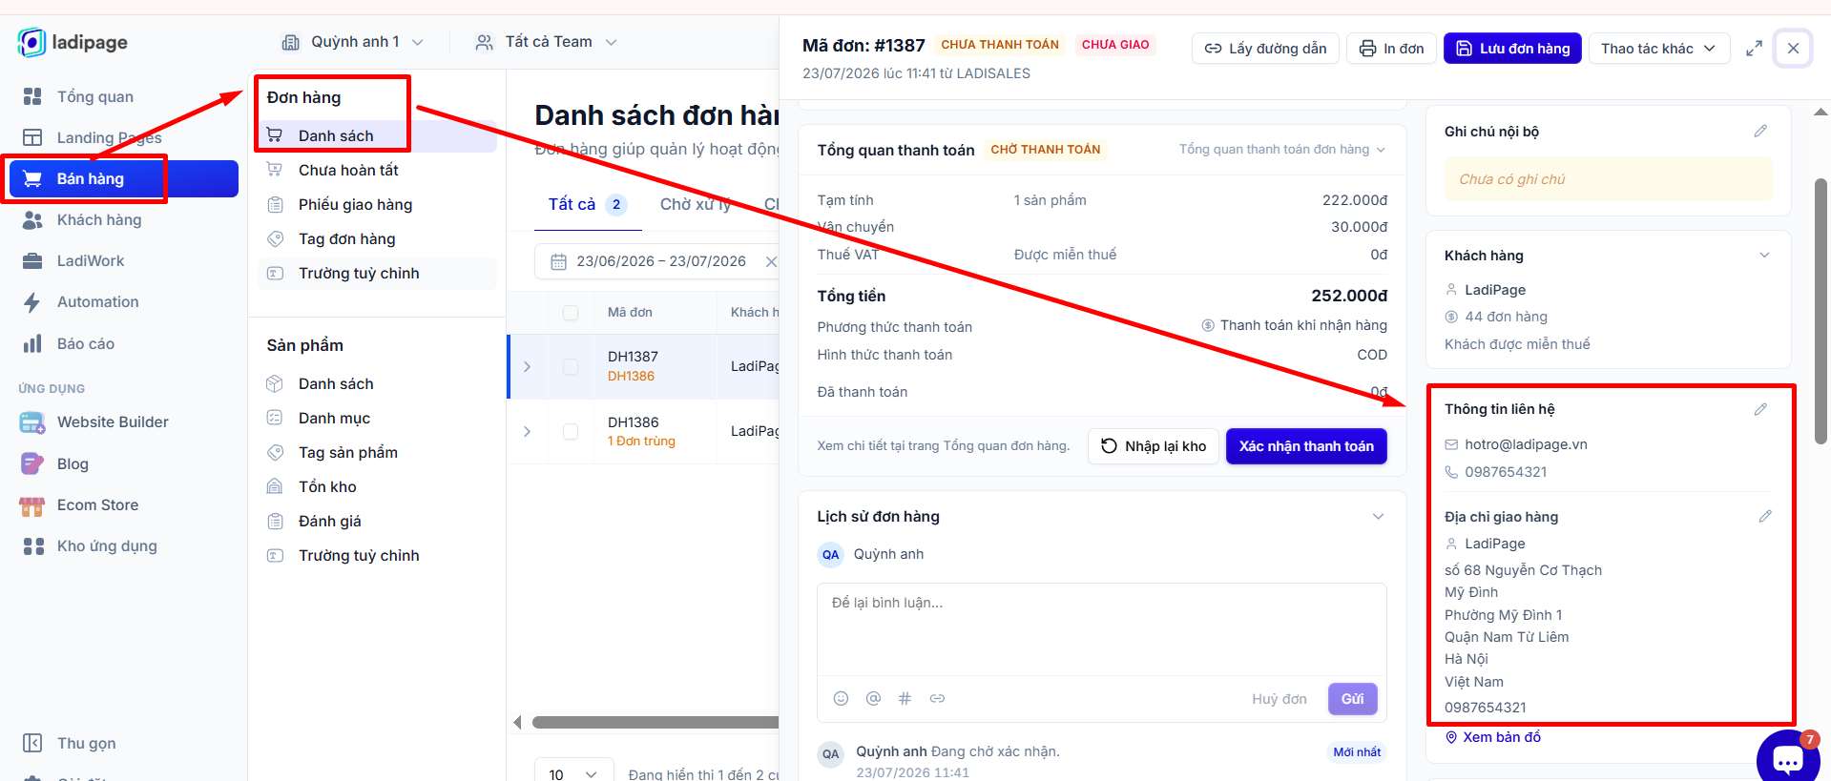Image resolution: width=1831 pixels, height=781 pixels.
Task: Open Automation from the sidebar
Action: coord(97,301)
